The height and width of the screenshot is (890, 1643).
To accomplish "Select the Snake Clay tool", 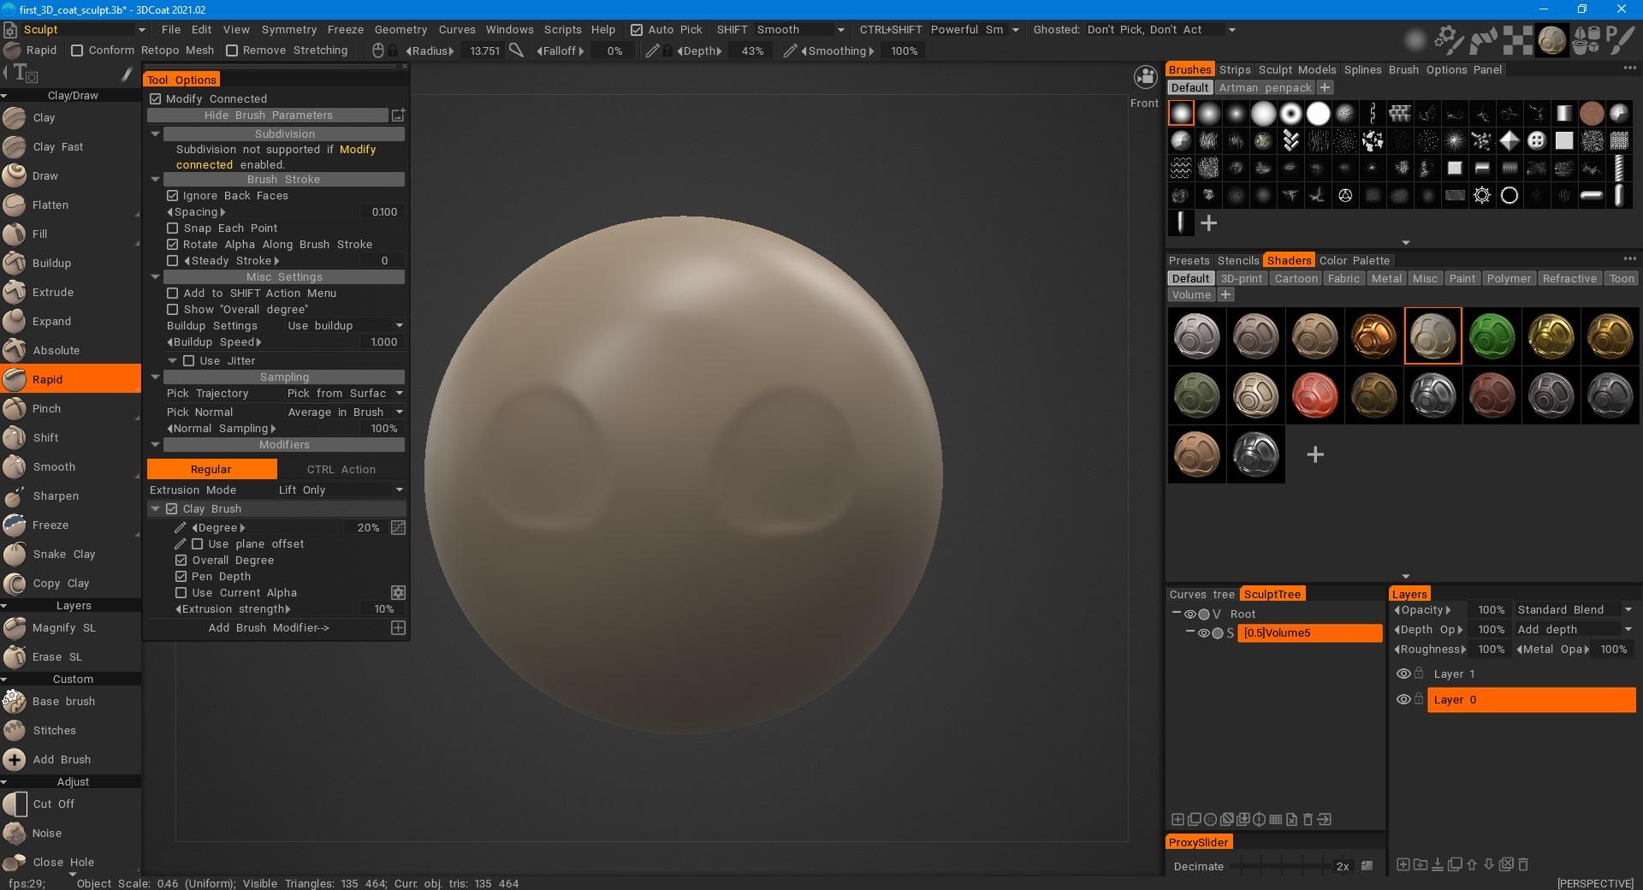I will (63, 555).
